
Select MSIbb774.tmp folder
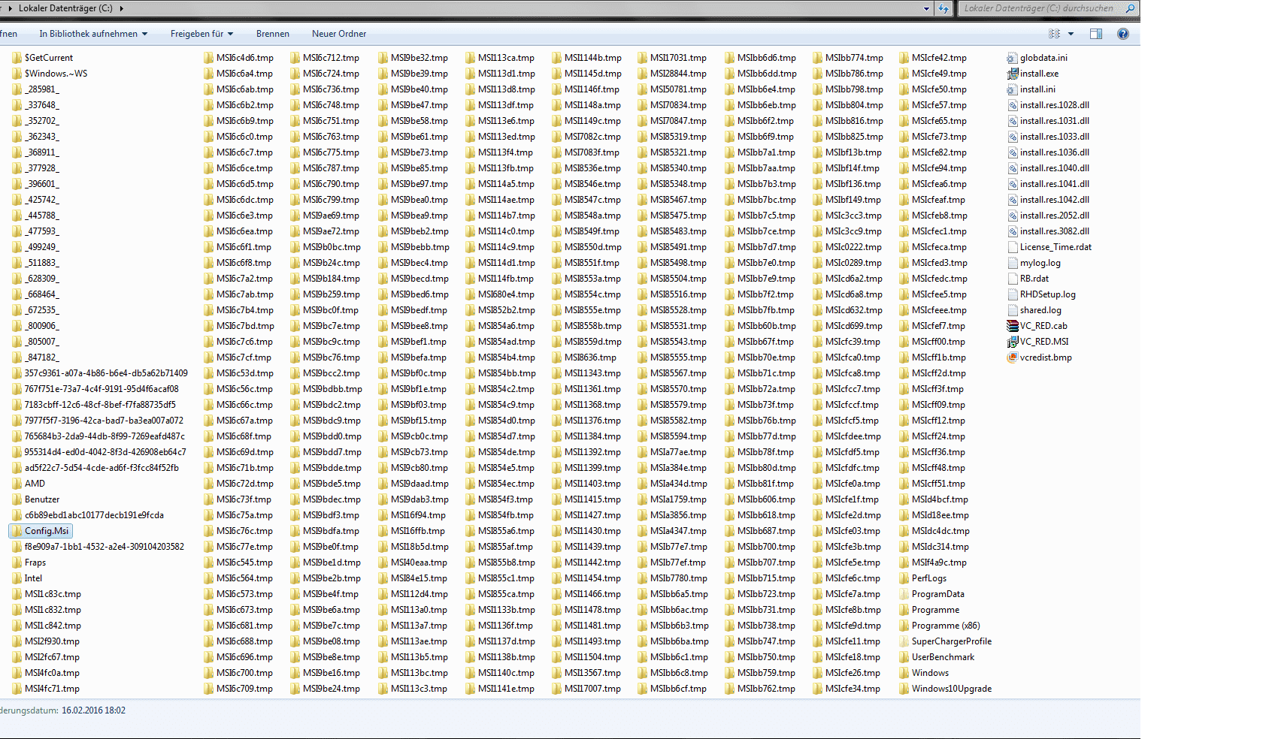[x=848, y=58]
